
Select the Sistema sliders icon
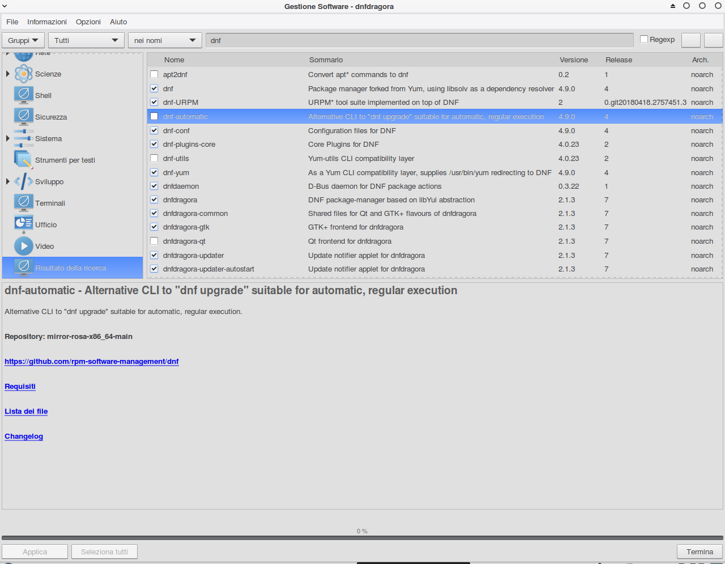tap(23, 138)
